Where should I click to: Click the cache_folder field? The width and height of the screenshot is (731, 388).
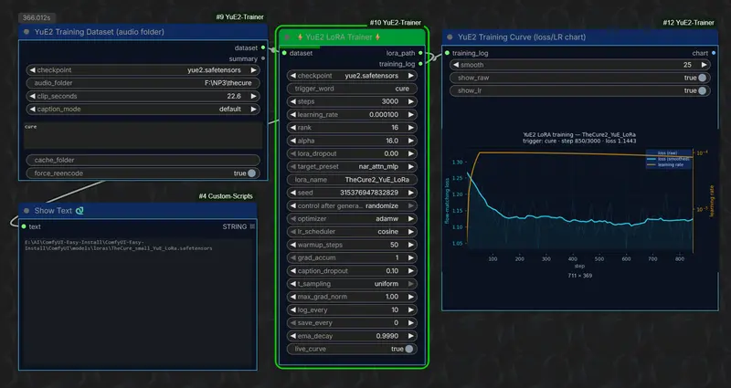(143, 160)
